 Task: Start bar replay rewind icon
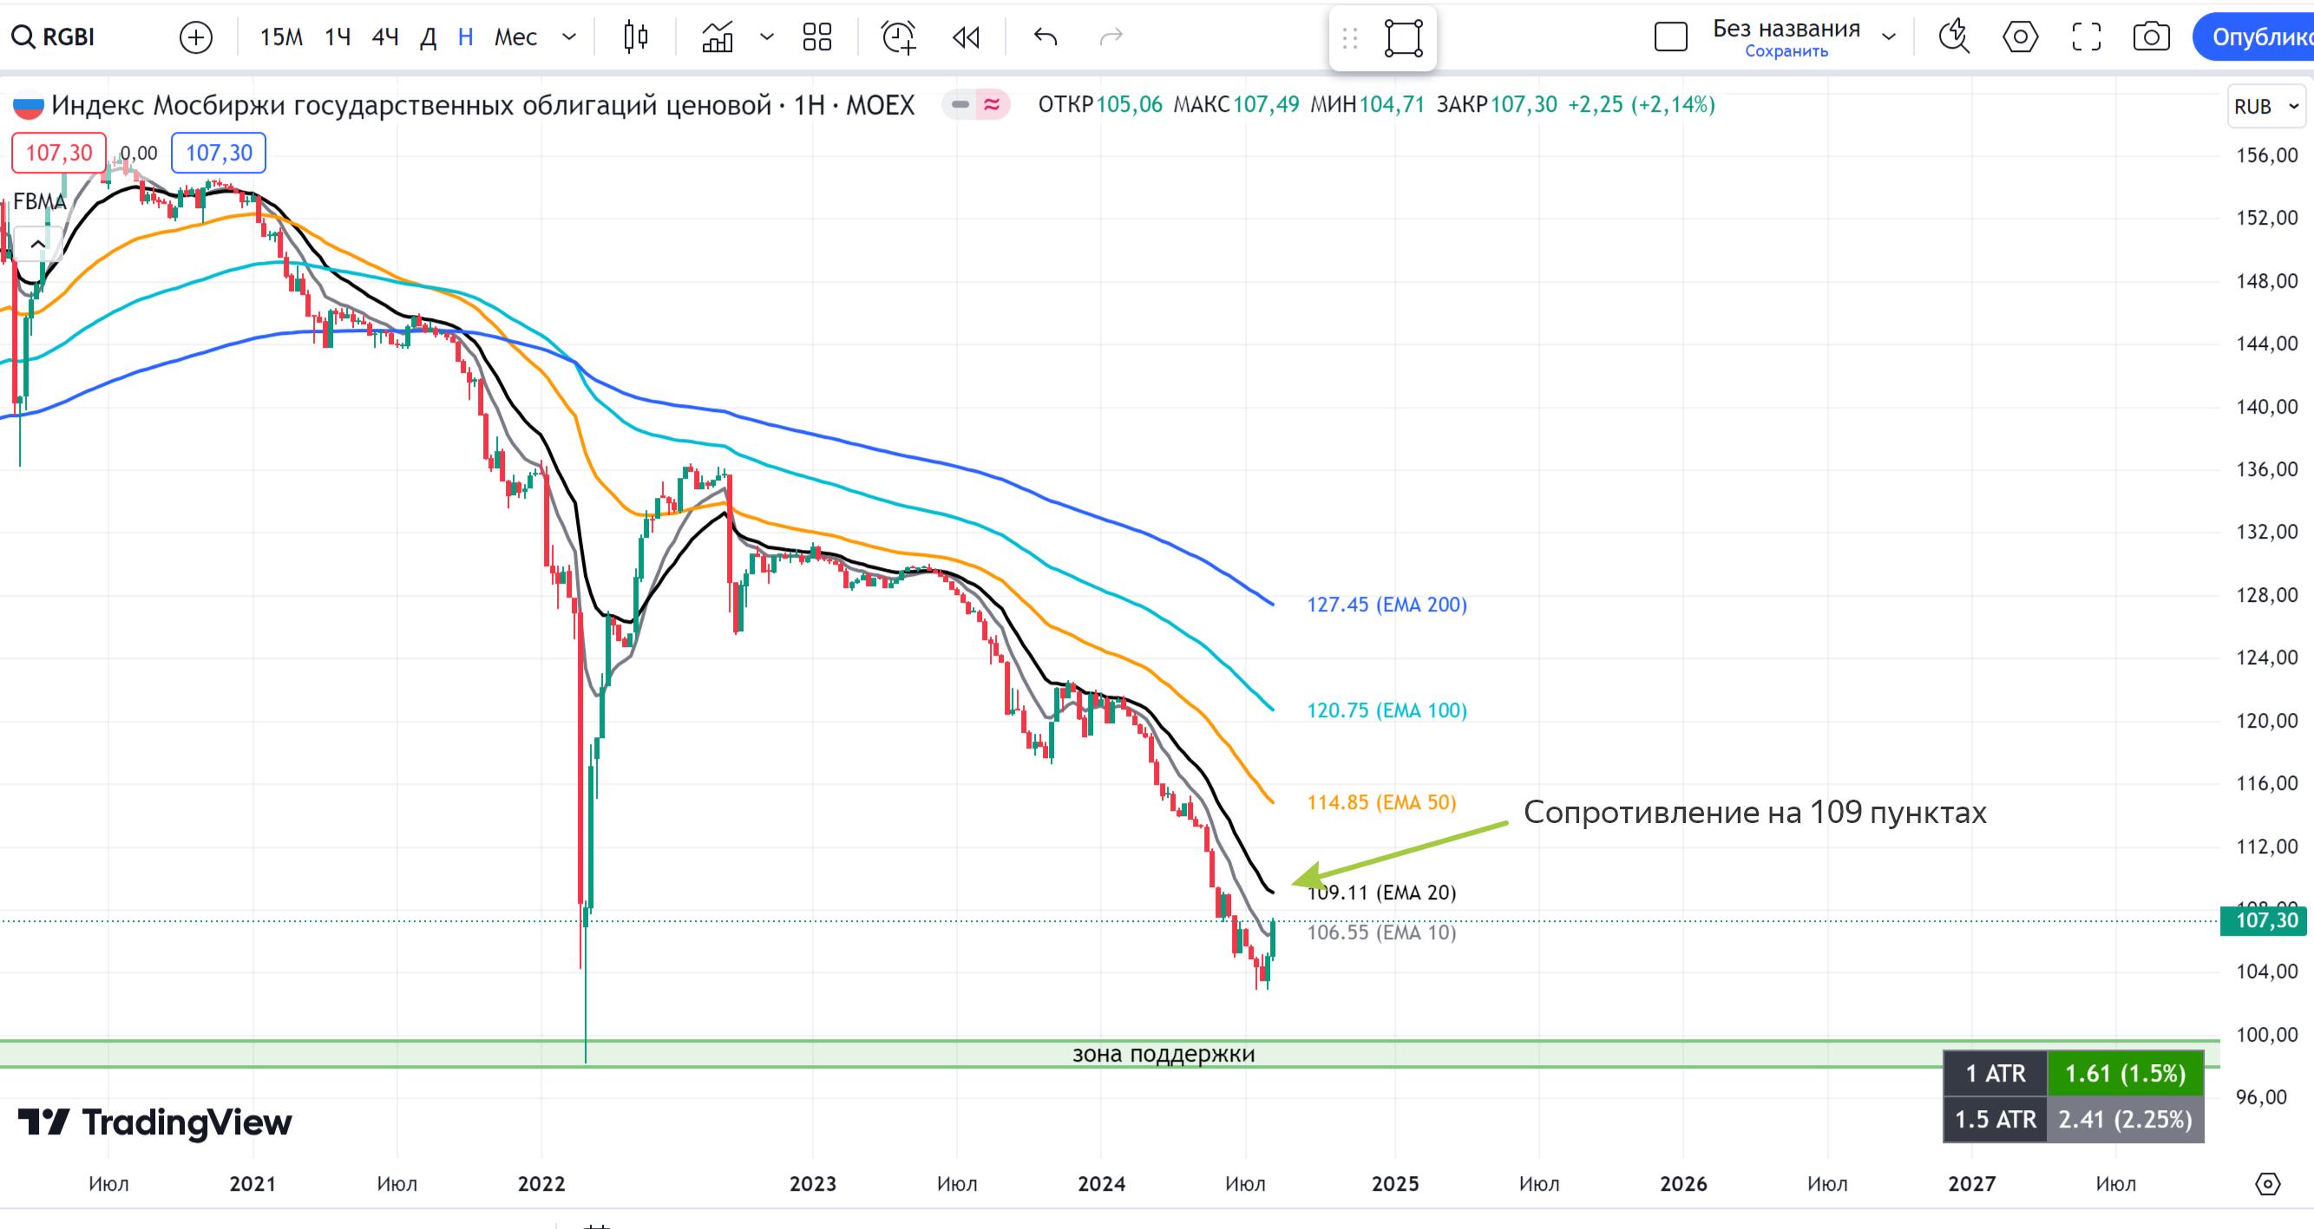point(966,36)
